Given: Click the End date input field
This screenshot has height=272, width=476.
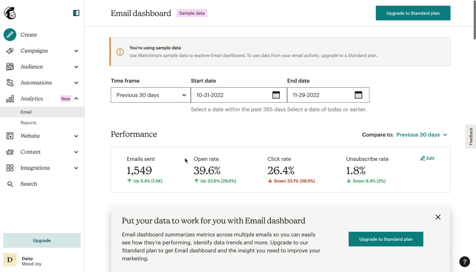Looking at the screenshot, I should pos(328,95).
